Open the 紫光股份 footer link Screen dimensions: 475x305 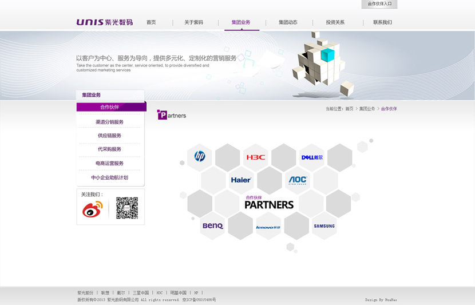[85, 292]
